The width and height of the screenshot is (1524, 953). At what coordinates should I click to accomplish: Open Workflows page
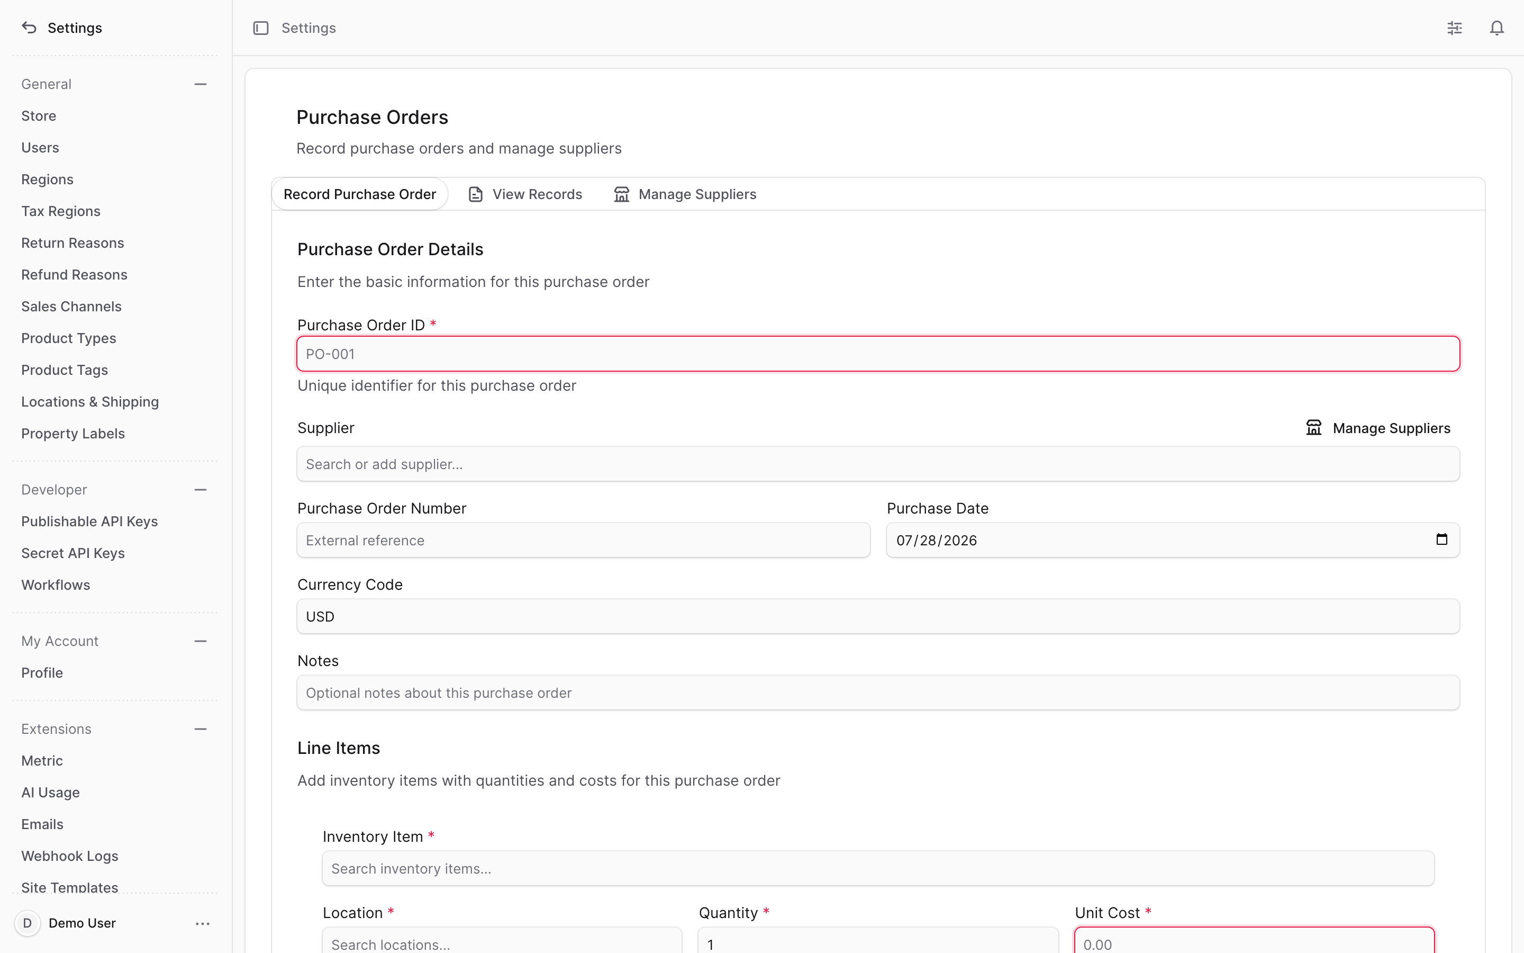(56, 585)
